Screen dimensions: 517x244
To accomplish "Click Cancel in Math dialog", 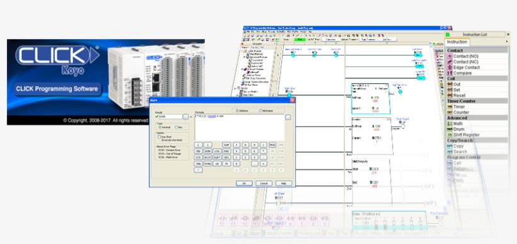I will [x=264, y=183].
